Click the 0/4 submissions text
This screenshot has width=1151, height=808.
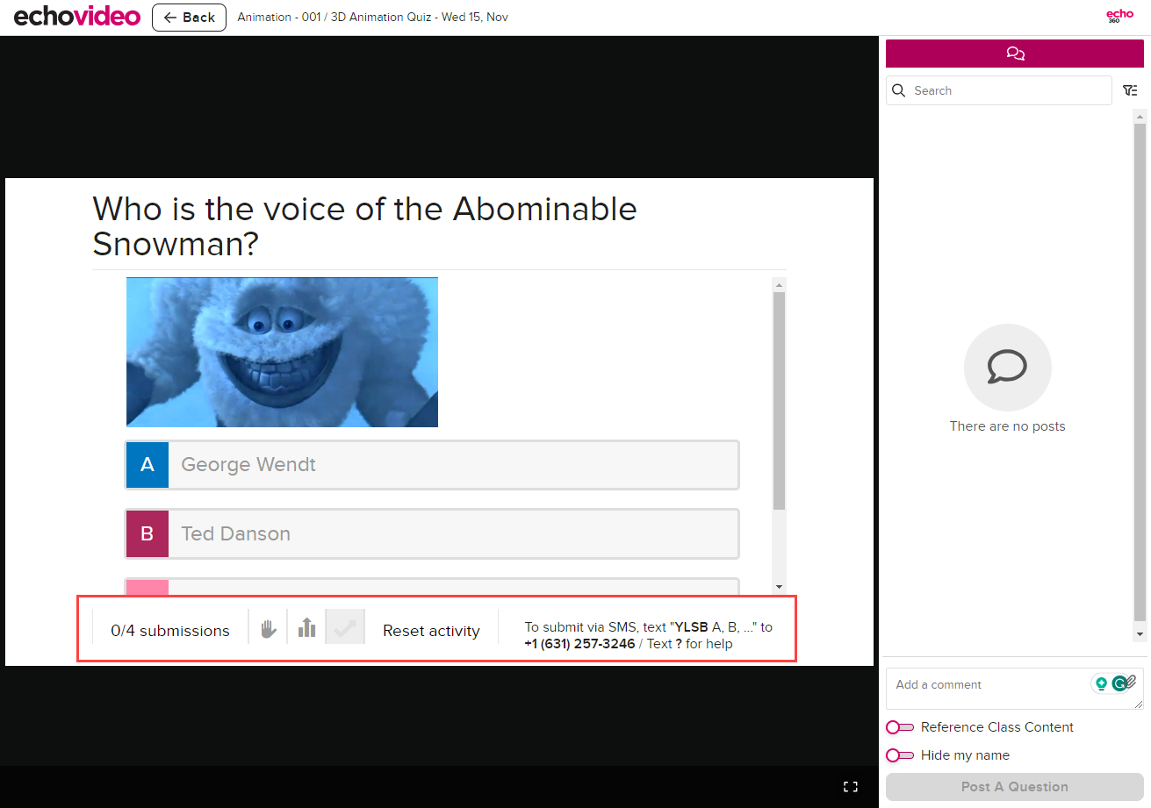point(170,631)
